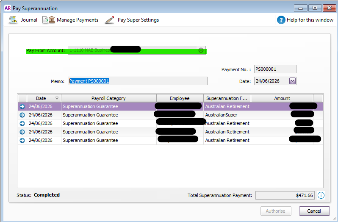Open Manage Payments from the toolbar
This screenshot has height=222, width=338.
(78, 20)
